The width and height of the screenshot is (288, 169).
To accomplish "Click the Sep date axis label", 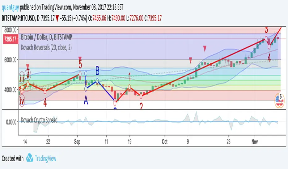I will (77, 142).
